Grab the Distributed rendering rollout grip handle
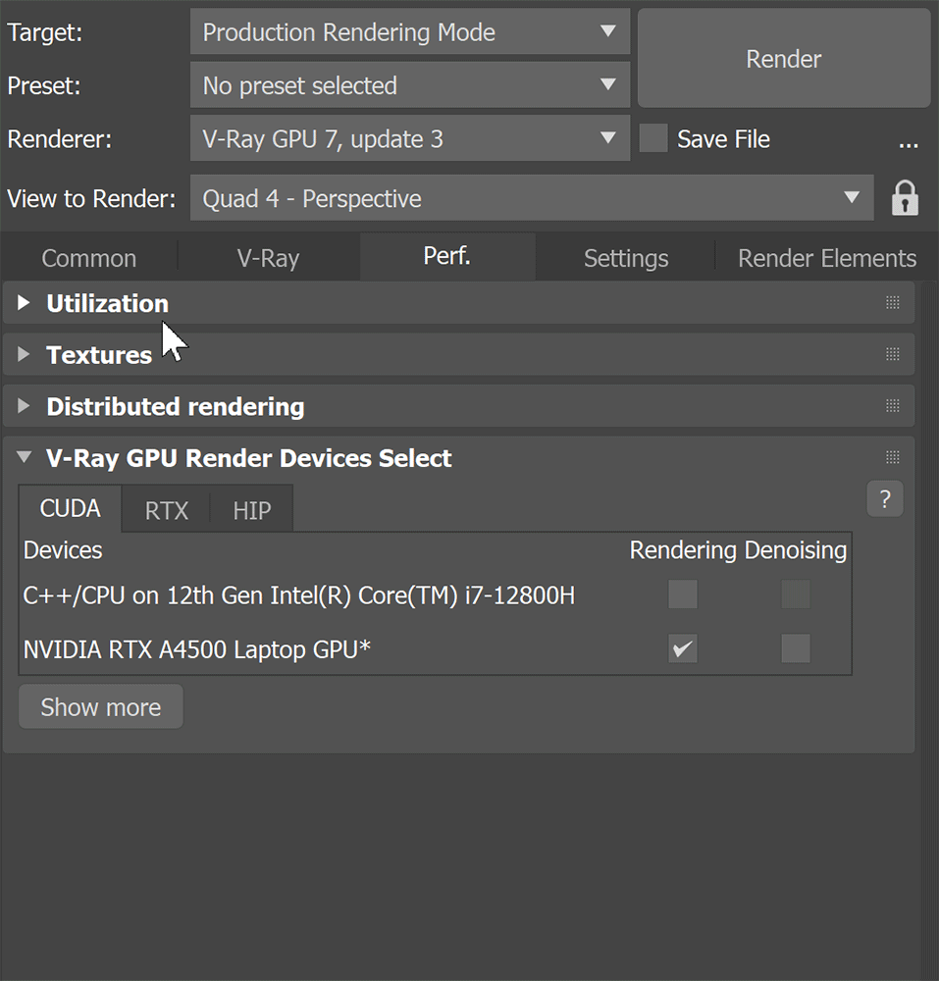This screenshot has height=981, width=939. [x=893, y=406]
